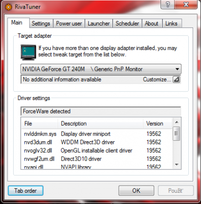View the About tab

click(152, 23)
